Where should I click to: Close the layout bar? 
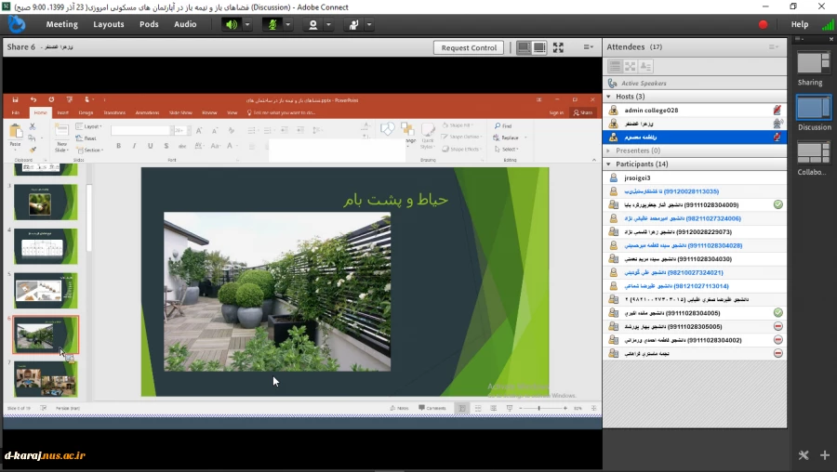pyautogui.click(x=830, y=39)
